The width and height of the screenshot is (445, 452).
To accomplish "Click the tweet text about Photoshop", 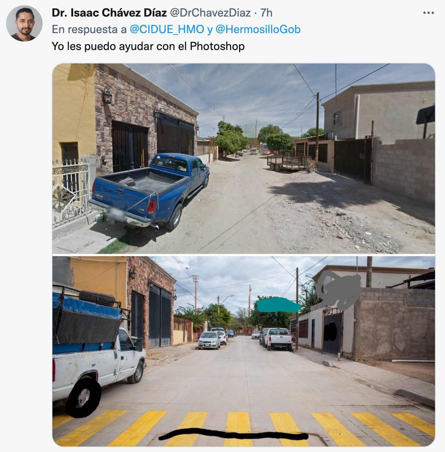I will (148, 46).
